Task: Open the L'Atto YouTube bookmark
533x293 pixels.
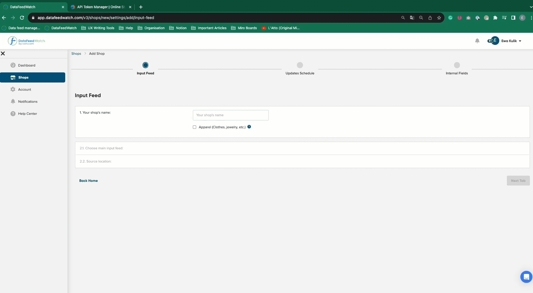Action: coord(281,28)
